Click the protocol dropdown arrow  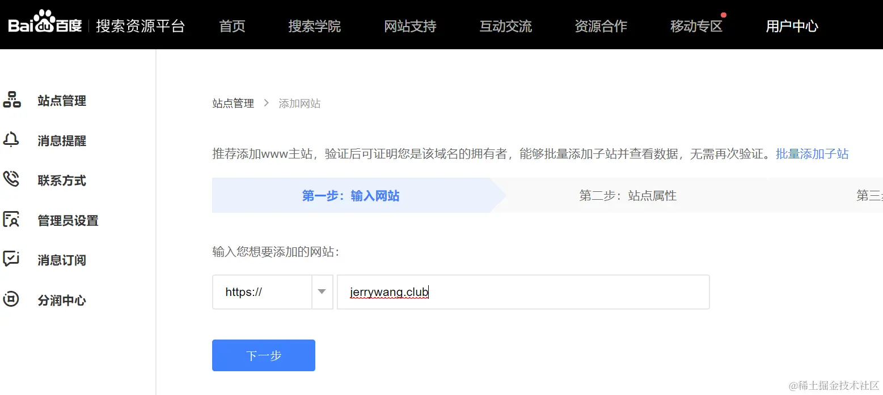click(322, 292)
